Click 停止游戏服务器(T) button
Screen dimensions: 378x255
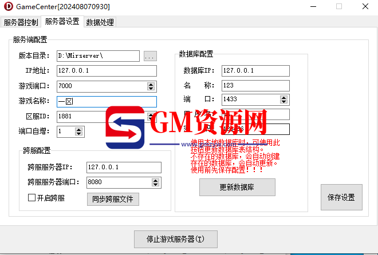[x=176, y=239]
